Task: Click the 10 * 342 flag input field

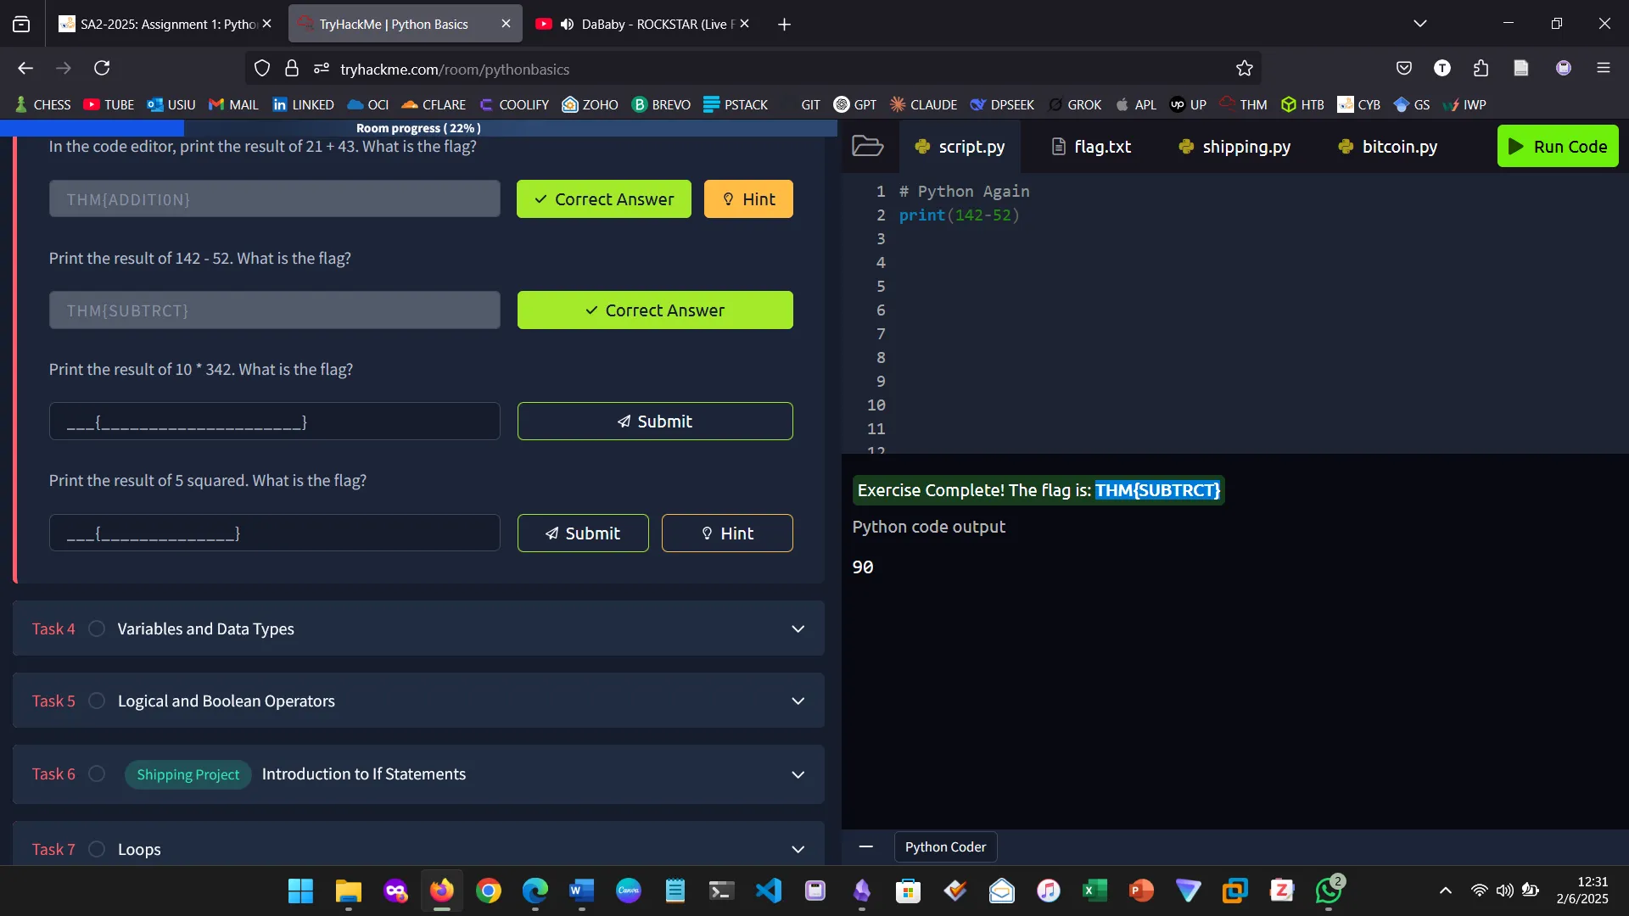Action: point(274,422)
